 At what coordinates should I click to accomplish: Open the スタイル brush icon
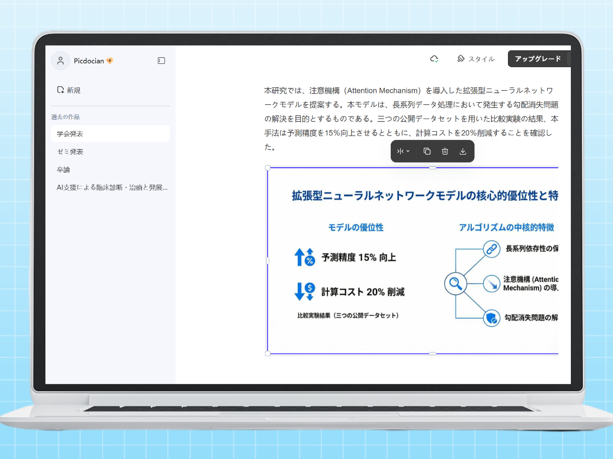(461, 59)
